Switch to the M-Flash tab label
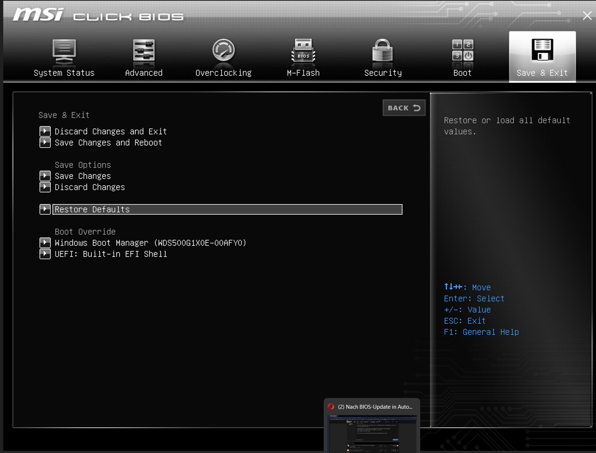The image size is (596, 453). click(x=303, y=73)
